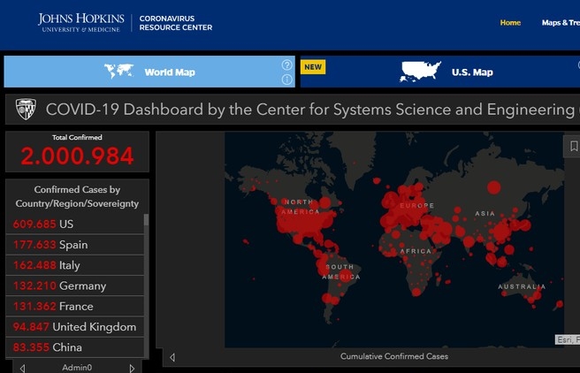Select the Italy row with 162.488 cases
Image resolution: width=580 pixels, height=373 pixels.
(x=75, y=265)
